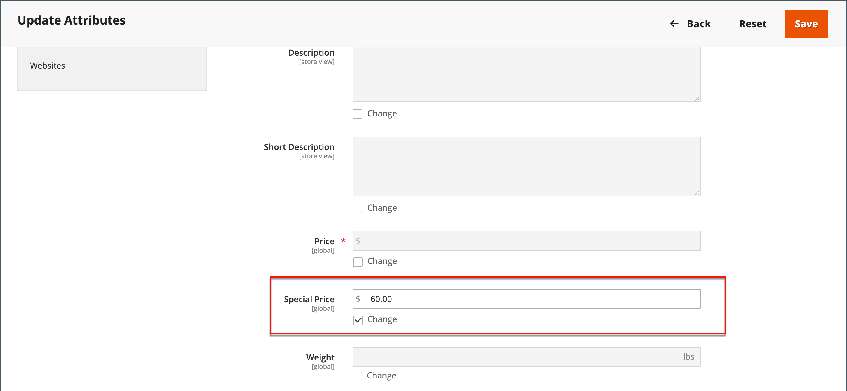Image resolution: width=847 pixels, height=391 pixels.
Task: Grab the Description textarea resize handle
Action: pos(697,99)
